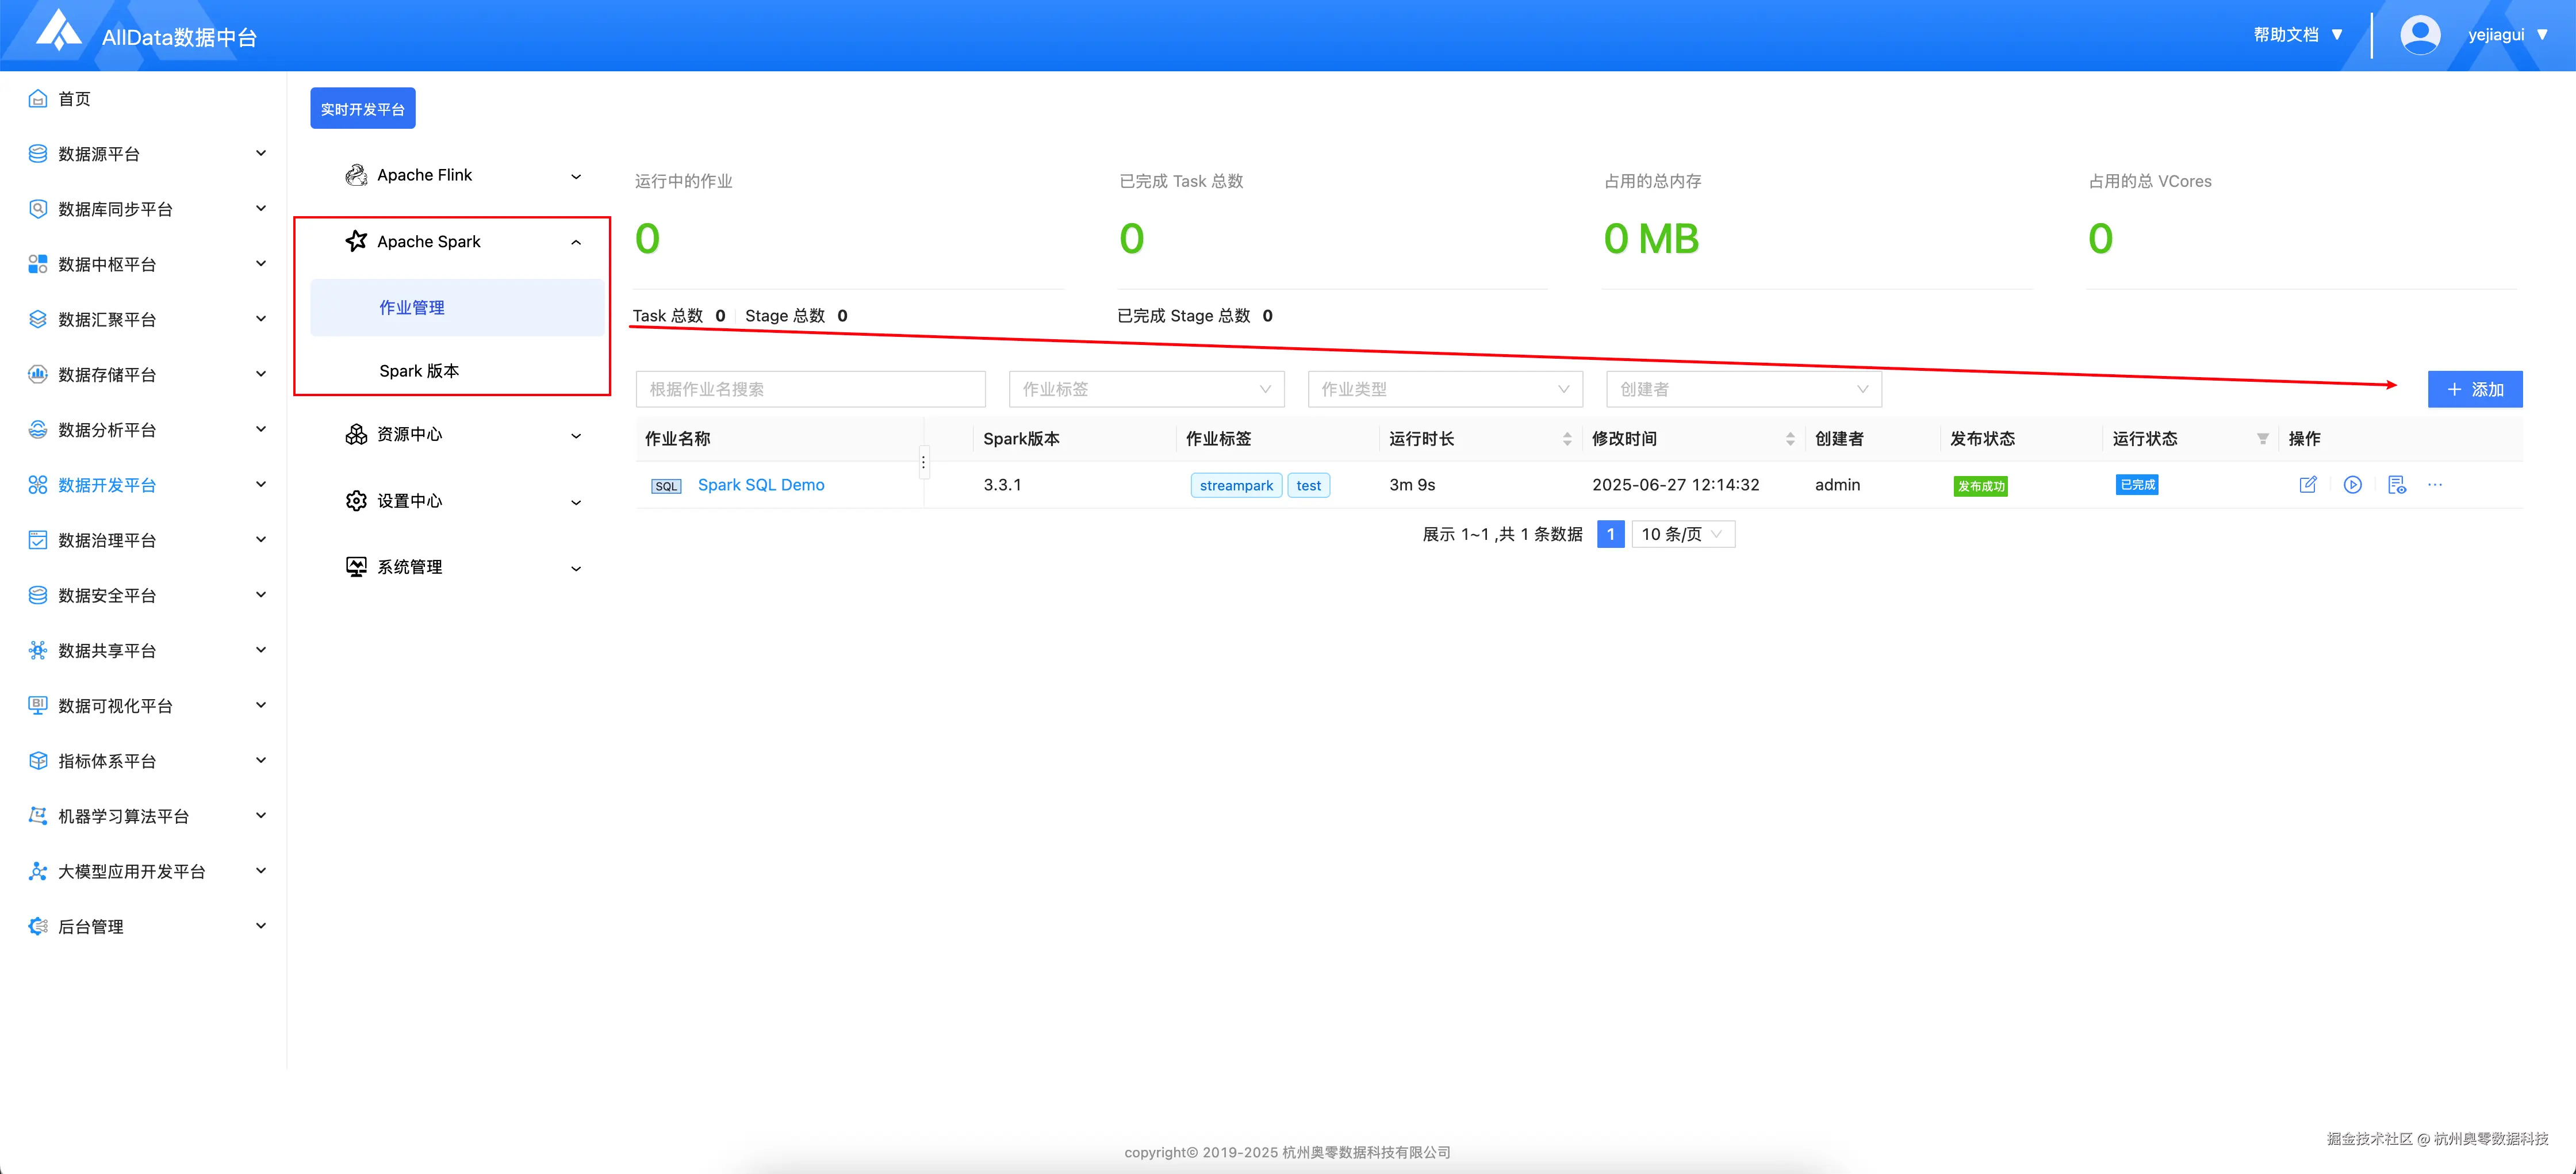Click the 实时开发平台 tab button

pos(362,109)
